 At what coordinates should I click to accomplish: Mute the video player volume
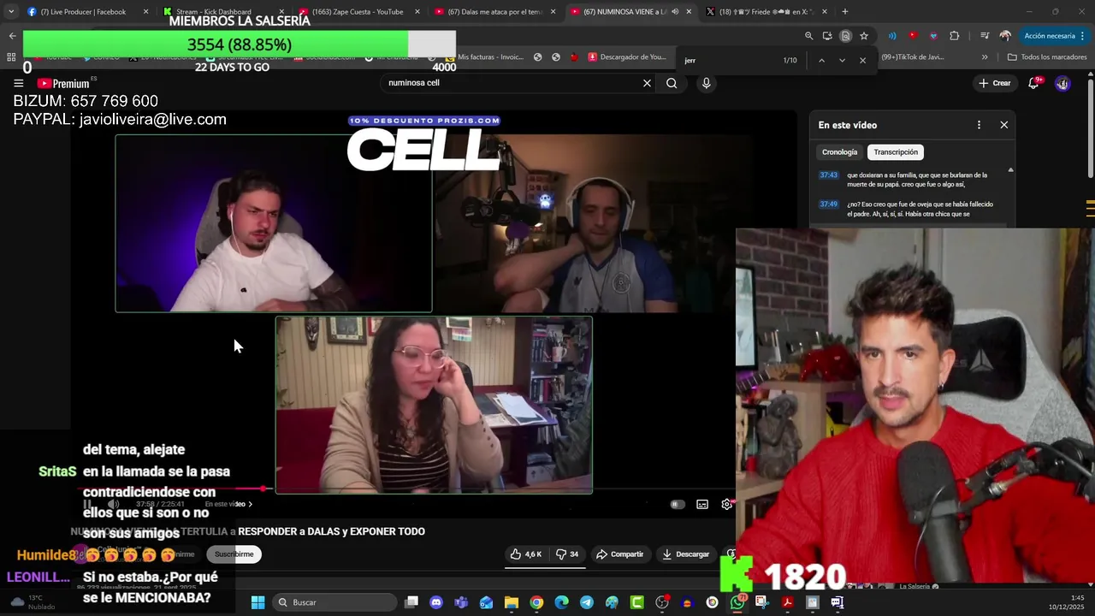pos(112,504)
